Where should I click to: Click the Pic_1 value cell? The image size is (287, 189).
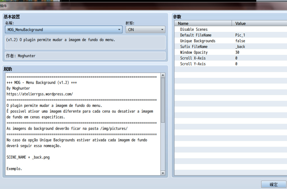[240, 35]
